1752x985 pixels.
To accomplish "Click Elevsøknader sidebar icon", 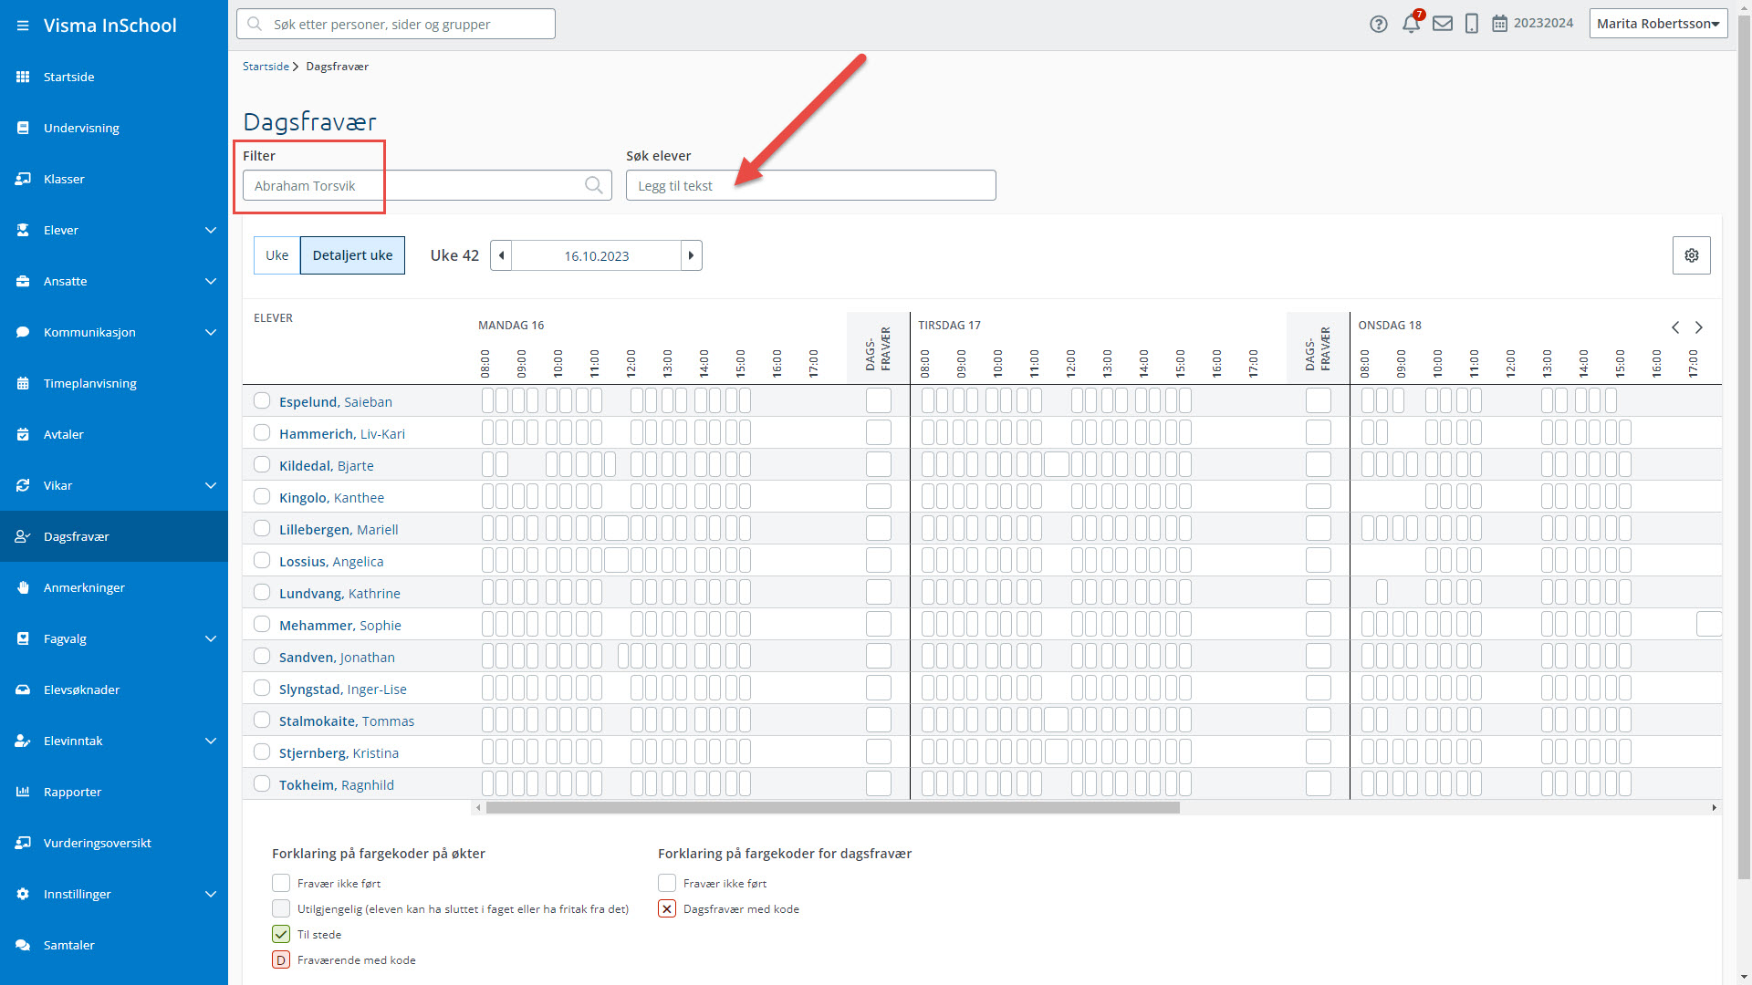I will [23, 689].
